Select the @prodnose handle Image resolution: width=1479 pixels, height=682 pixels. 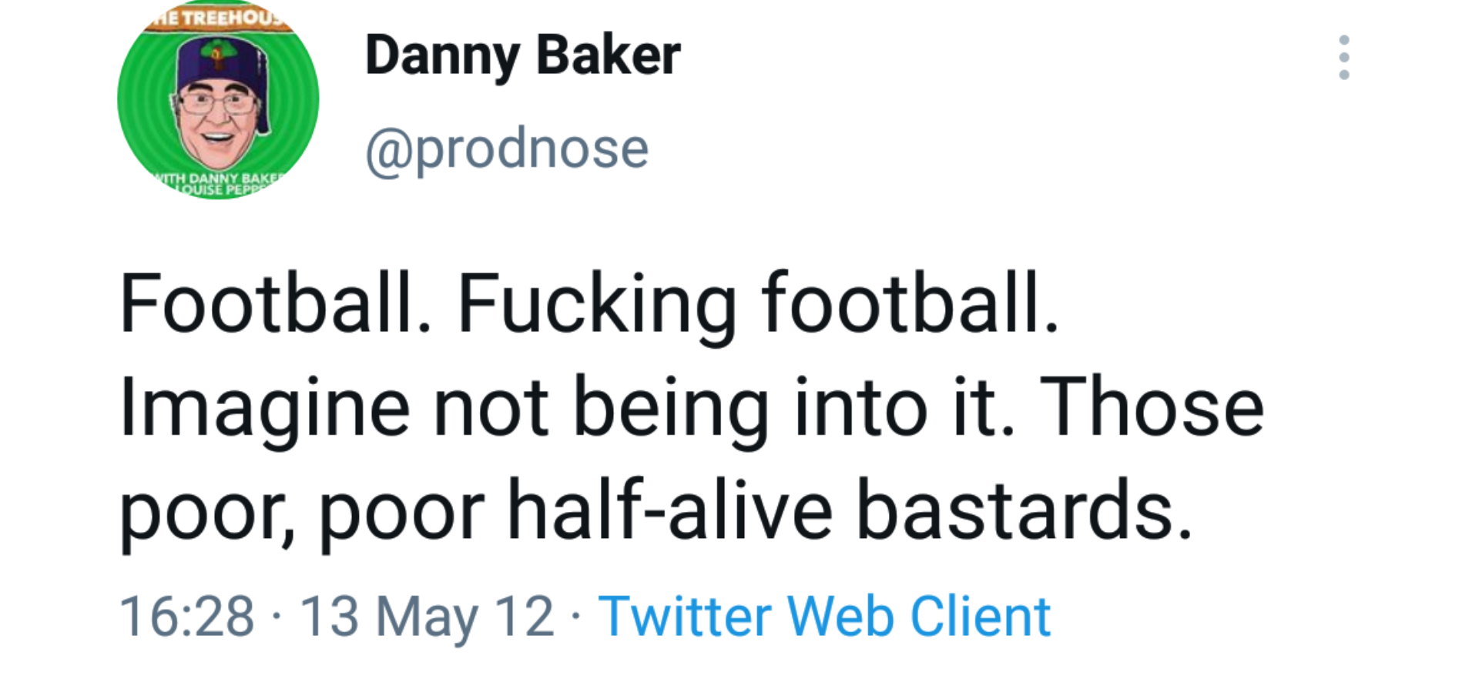click(507, 149)
